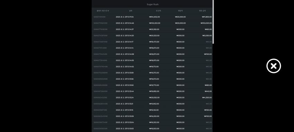The image size is (294, 132).
Task: Click the balance ₩19,572.00
Action: coord(154,79)
